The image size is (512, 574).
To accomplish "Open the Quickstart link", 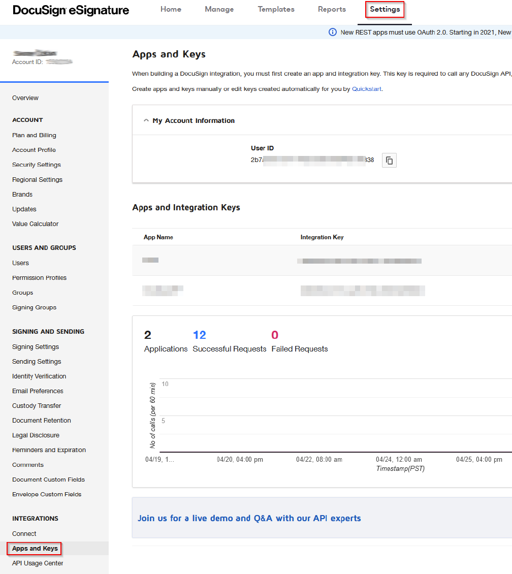I will click(x=367, y=88).
